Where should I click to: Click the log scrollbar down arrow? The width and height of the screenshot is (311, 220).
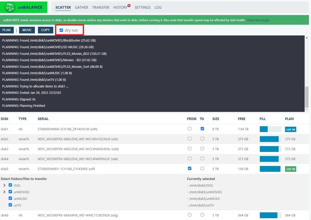point(307,110)
